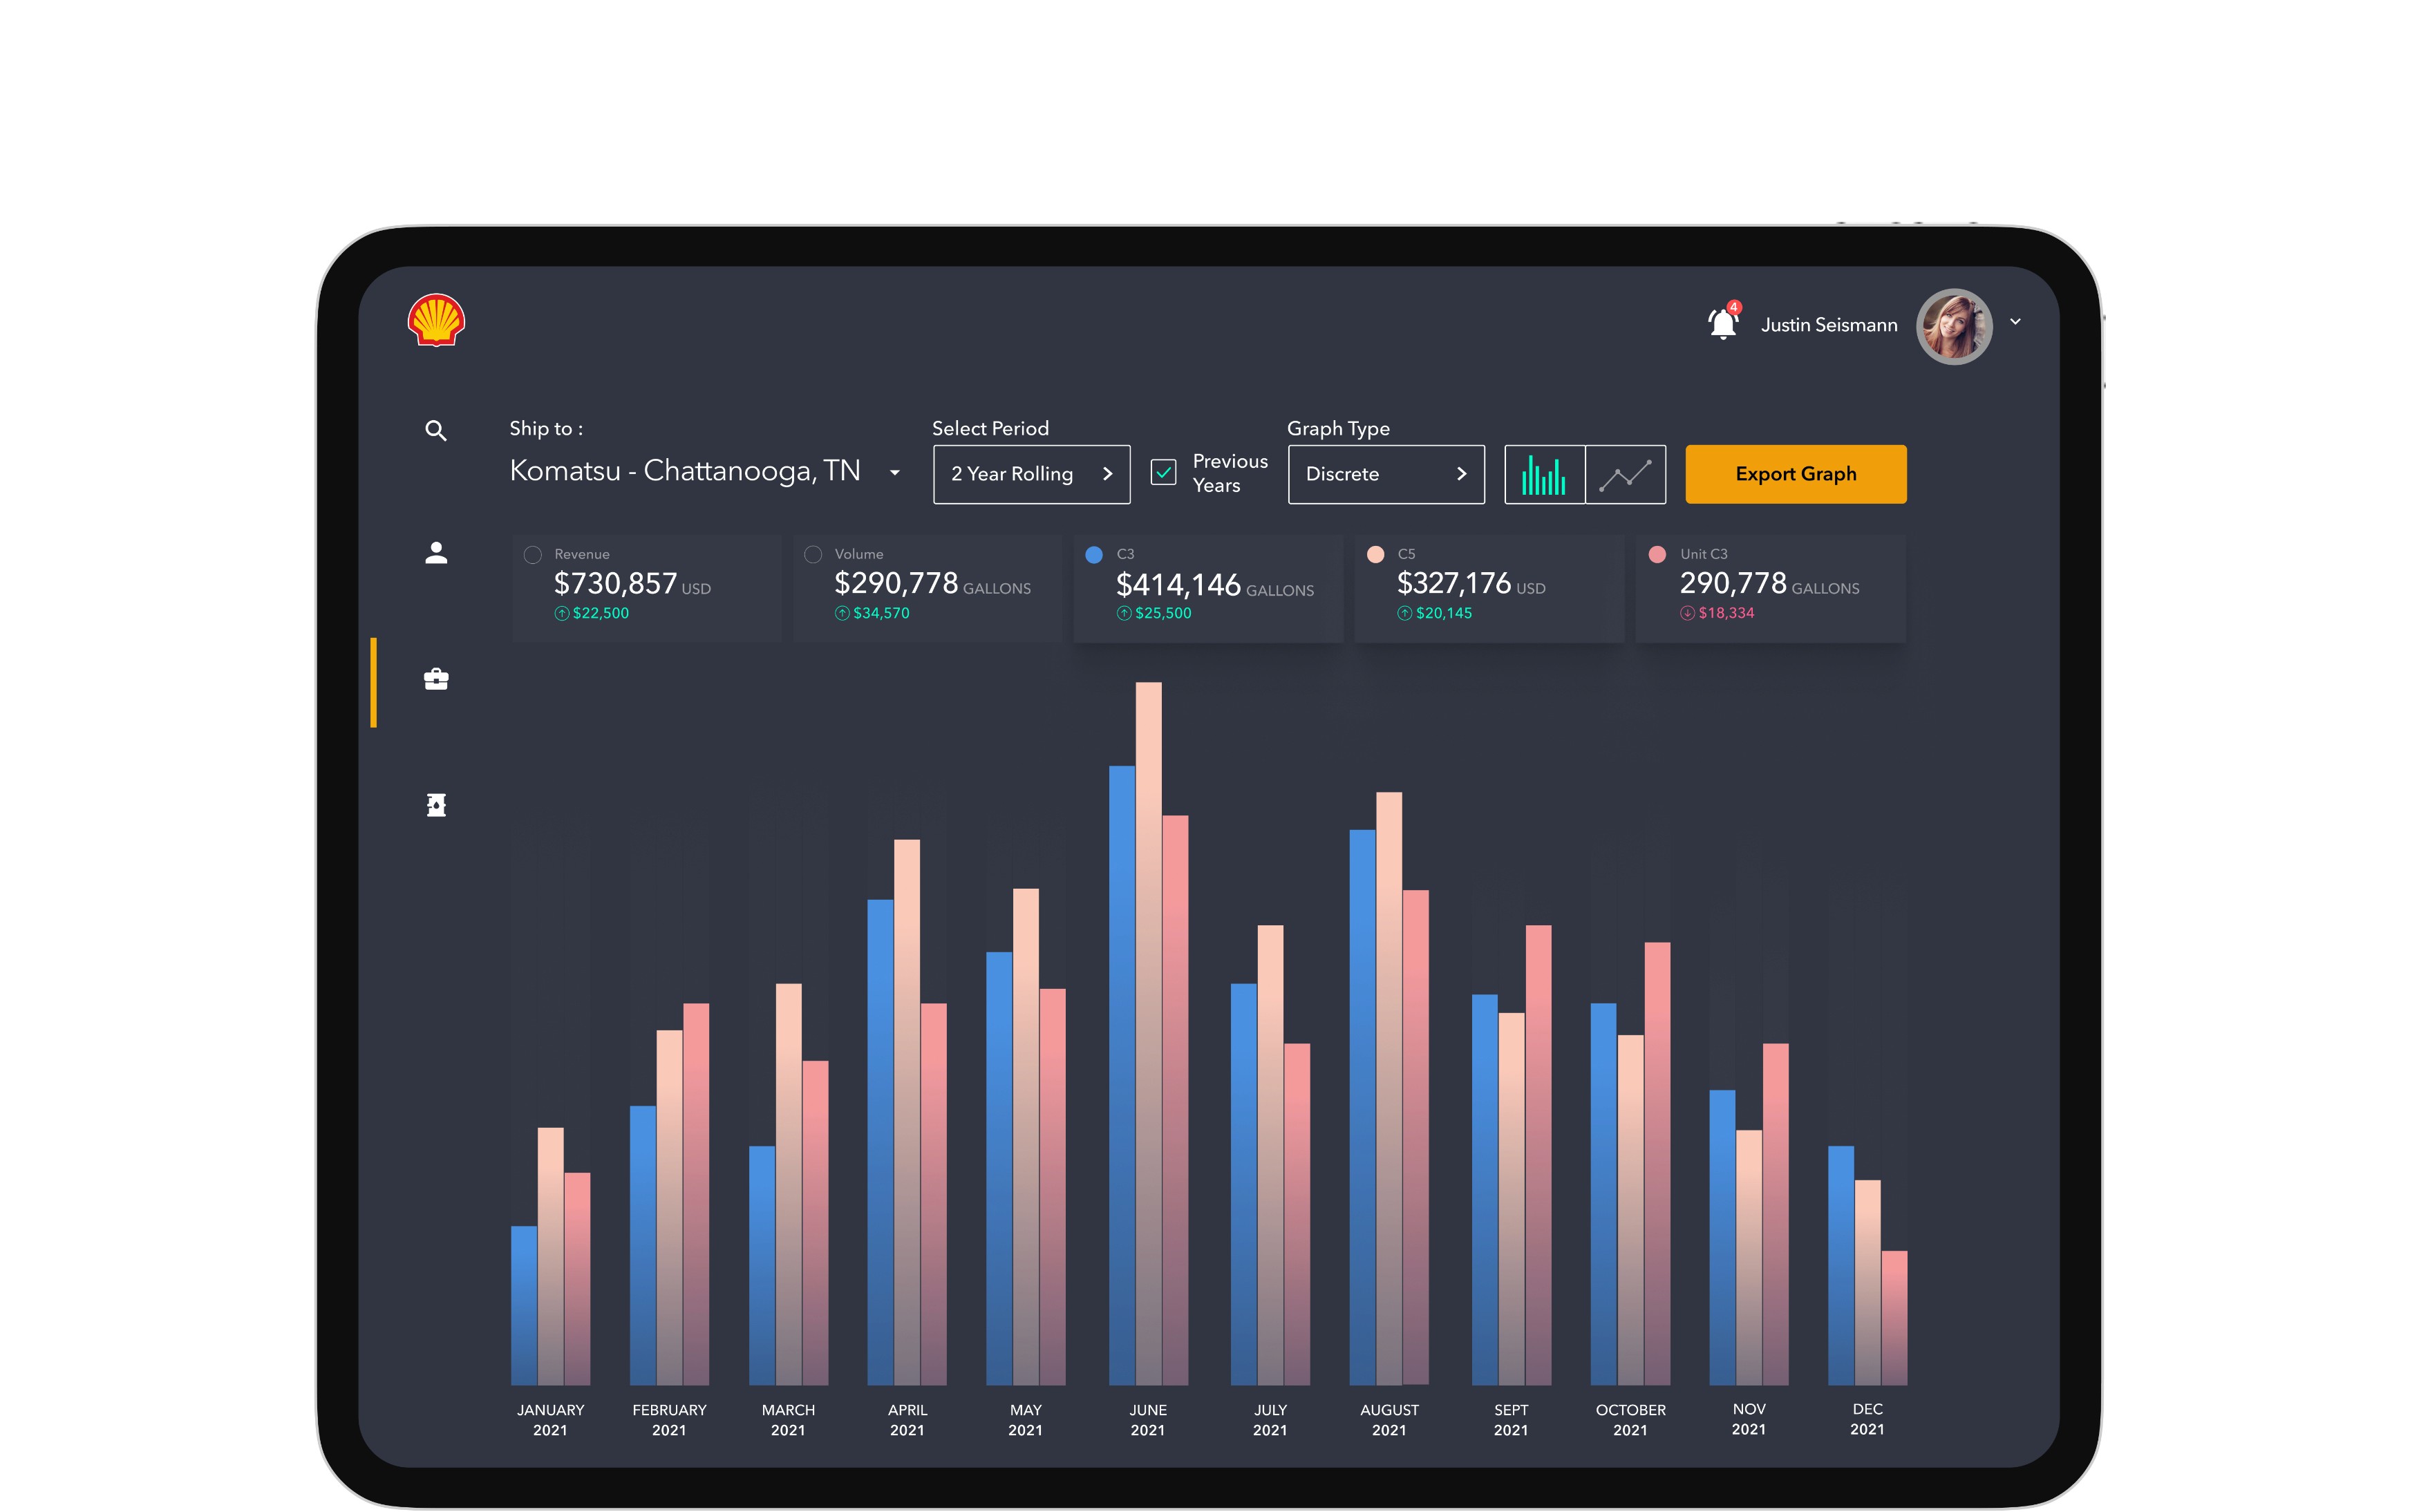
Task: Click the Export Graph button
Action: point(1795,475)
